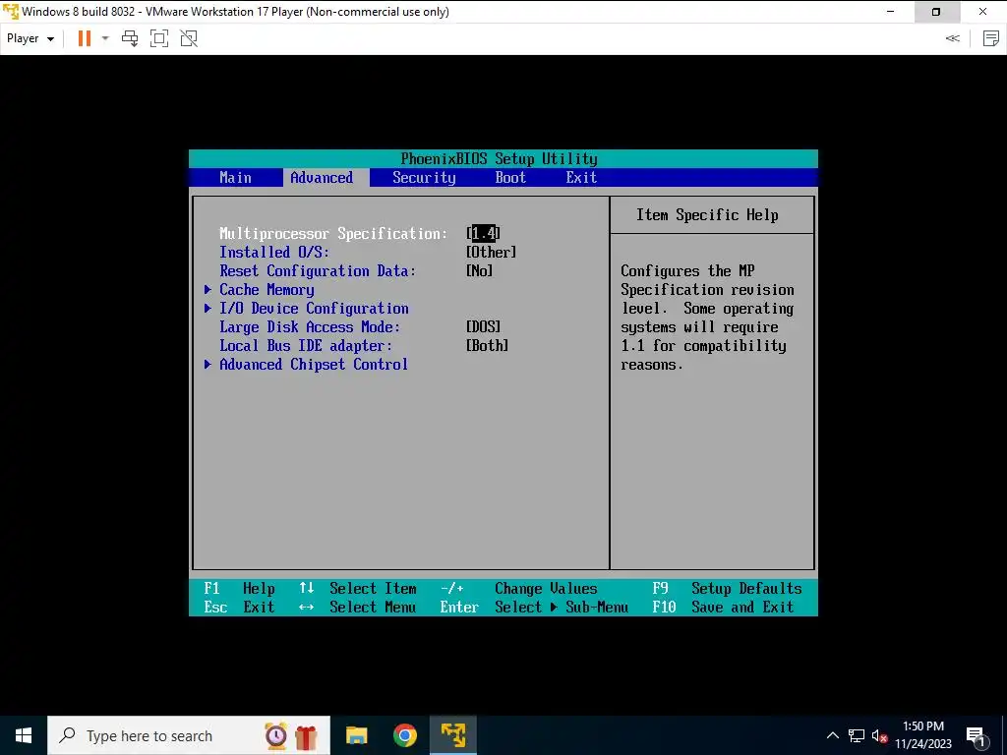Click Large Disk Access Mode label
Screen dimensions: 1007x755
coord(310,326)
